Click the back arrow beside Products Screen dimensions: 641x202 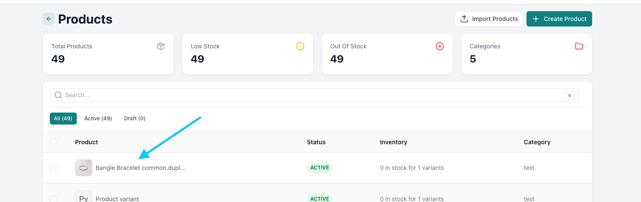48,19
